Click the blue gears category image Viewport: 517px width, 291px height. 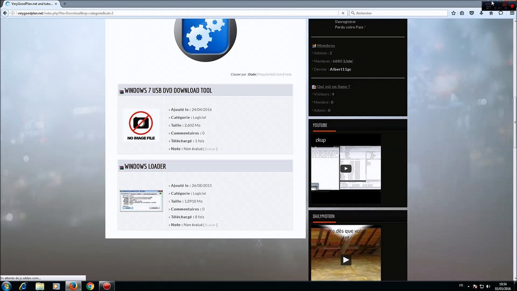205,40
